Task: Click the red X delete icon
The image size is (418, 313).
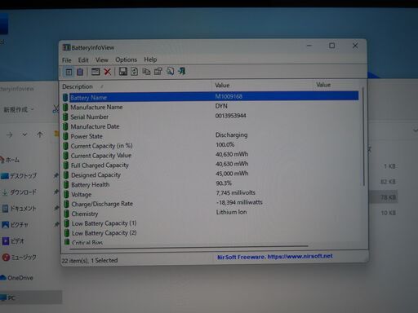Action: click(108, 72)
